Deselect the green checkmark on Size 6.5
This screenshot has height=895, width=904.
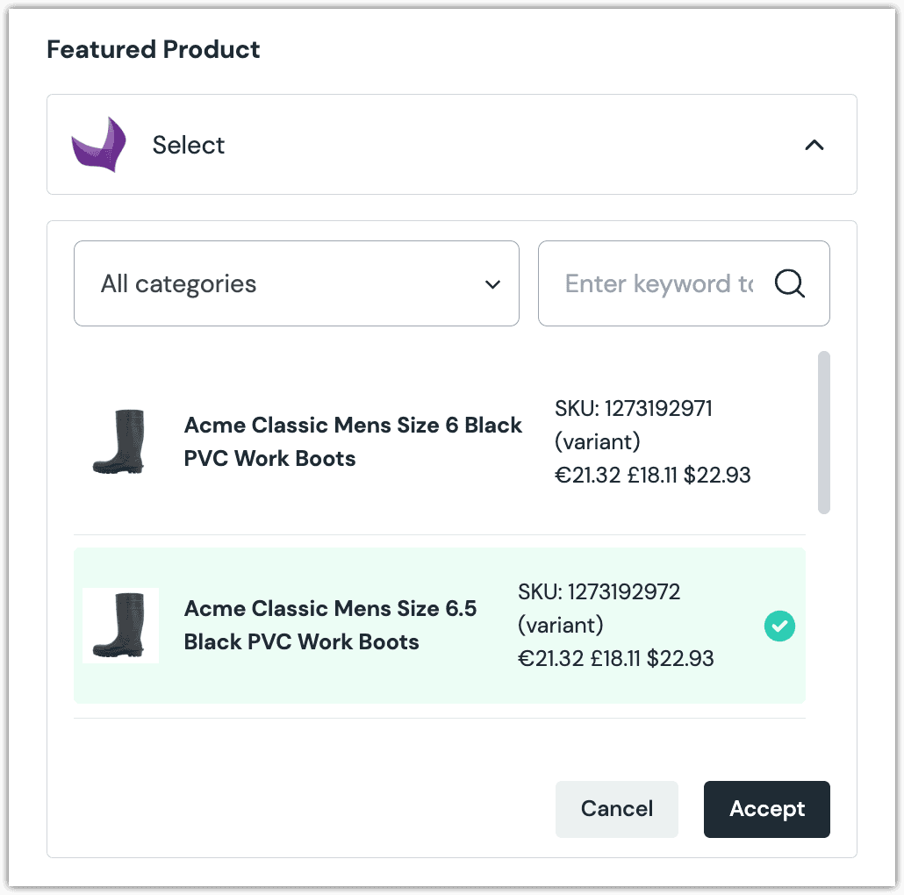[x=779, y=626]
